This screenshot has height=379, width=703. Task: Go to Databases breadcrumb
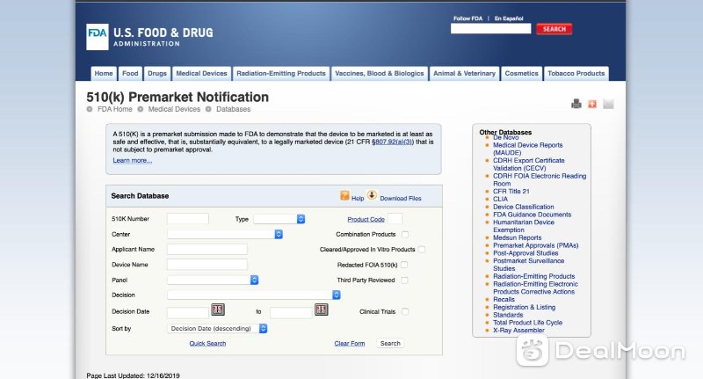(x=233, y=109)
